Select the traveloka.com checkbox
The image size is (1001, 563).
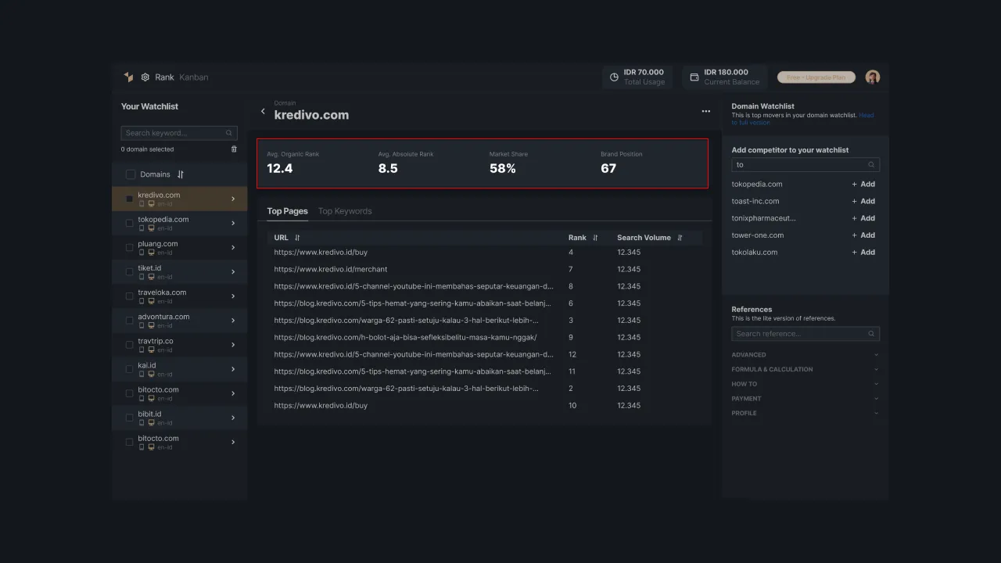click(130, 296)
